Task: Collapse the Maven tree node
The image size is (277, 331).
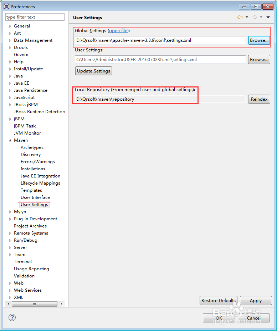Action: [10, 140]
